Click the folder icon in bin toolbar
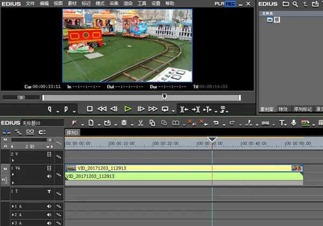Viewport: 323px width, 226px height. pos(286,4)
